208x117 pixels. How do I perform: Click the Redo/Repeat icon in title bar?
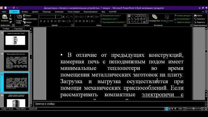tap(14, 8)
